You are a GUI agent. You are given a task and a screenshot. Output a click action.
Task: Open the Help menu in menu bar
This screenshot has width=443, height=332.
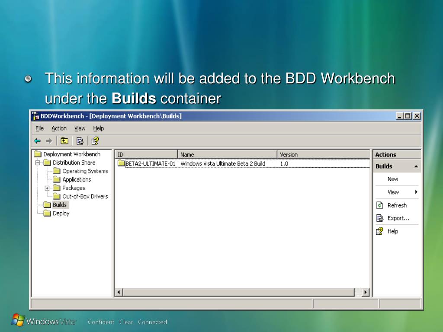[x=99, y=128]
